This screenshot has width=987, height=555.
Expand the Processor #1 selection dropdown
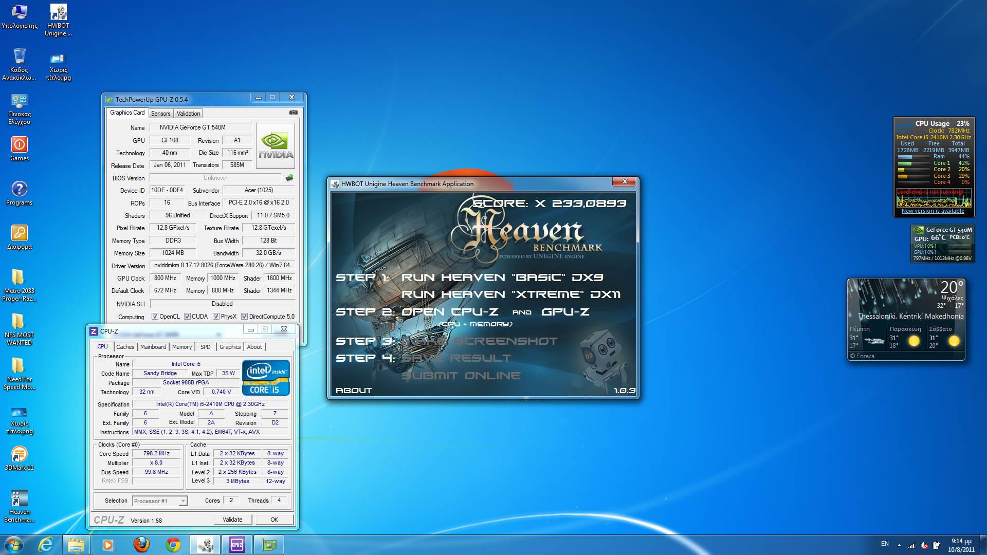click(x=182, y=501)
